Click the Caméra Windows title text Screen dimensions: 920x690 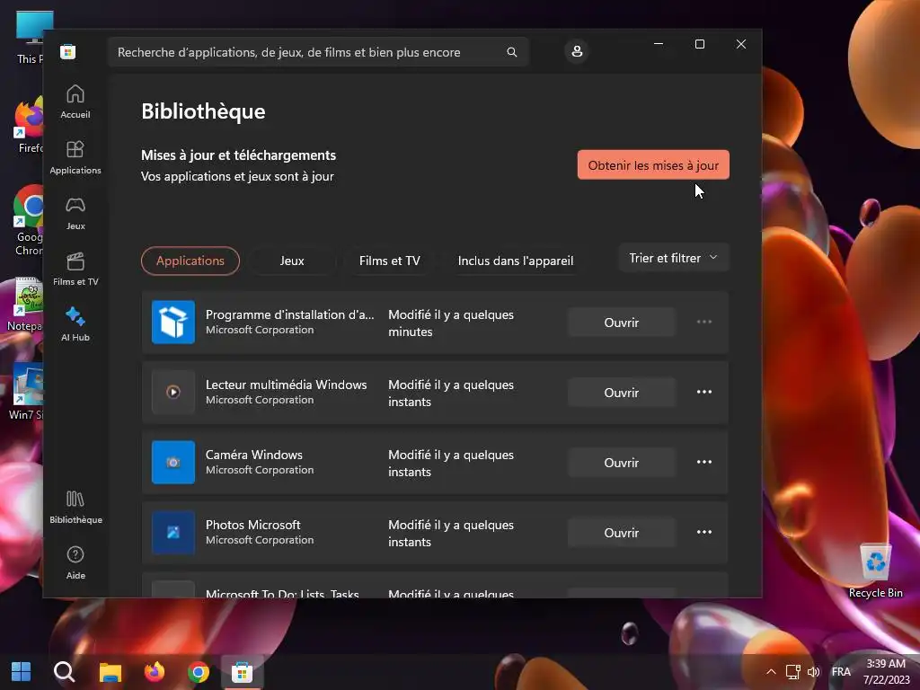coord(253,455)
